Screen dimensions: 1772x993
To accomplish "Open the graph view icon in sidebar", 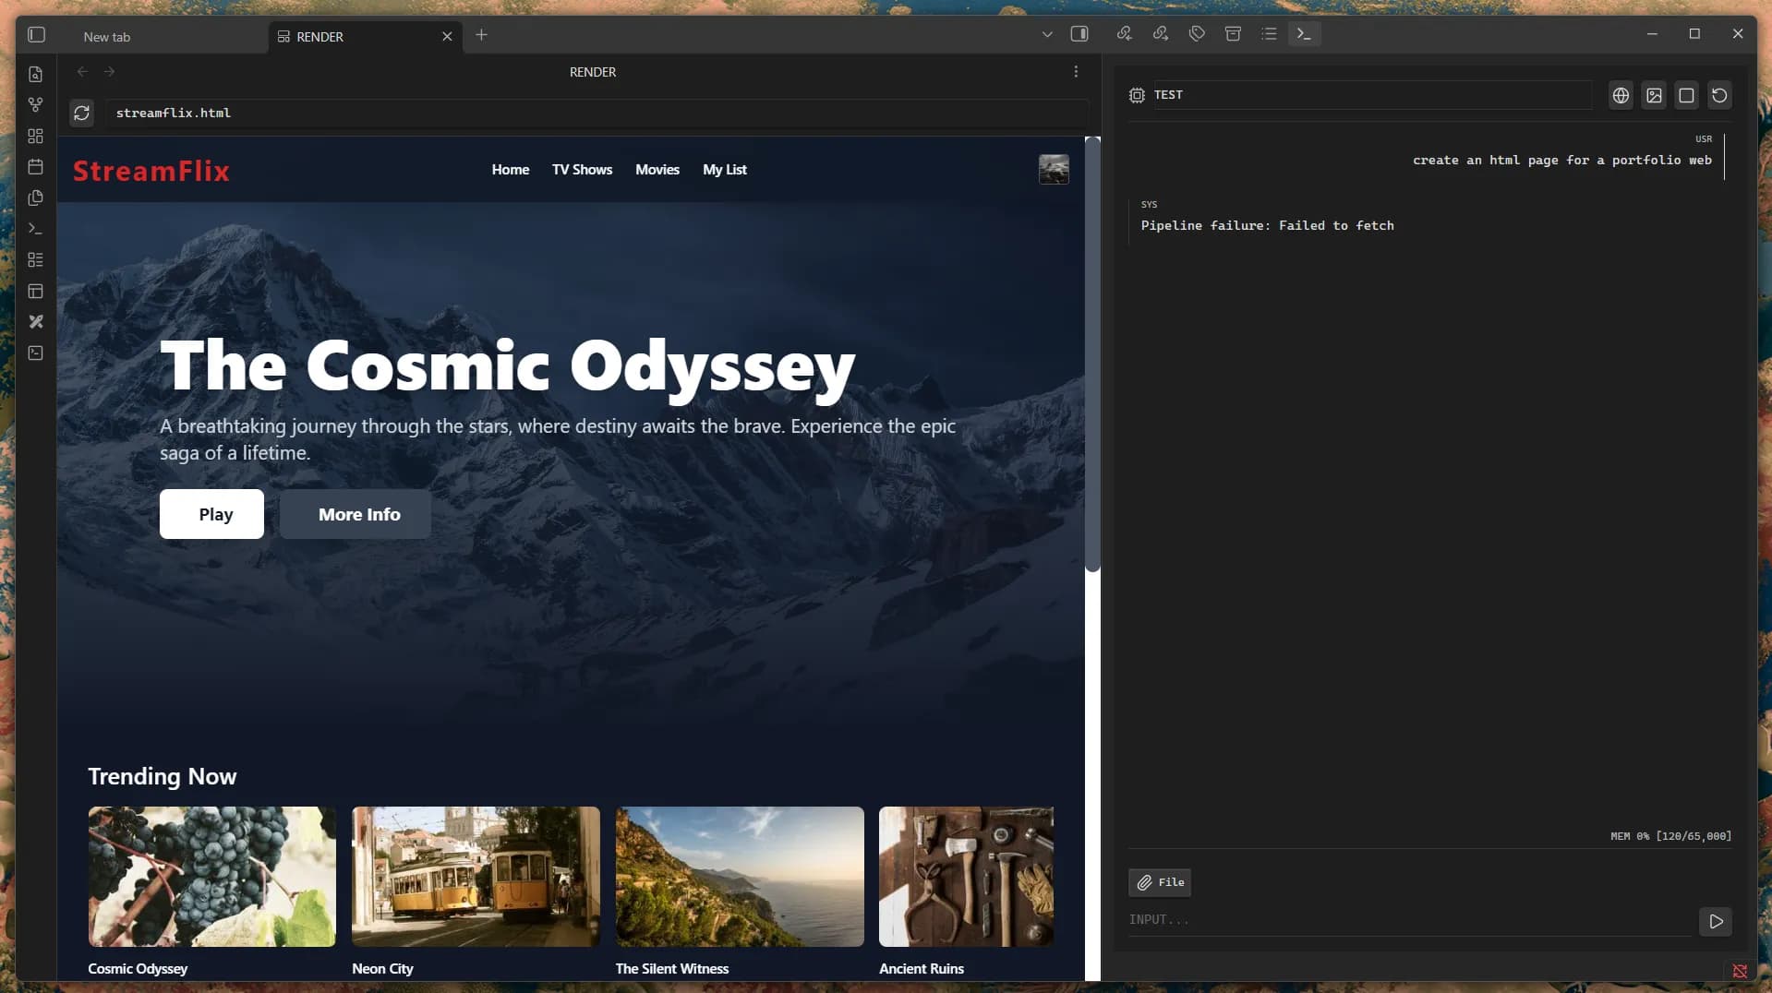I will pyautogui.click(x=36, y=105).
